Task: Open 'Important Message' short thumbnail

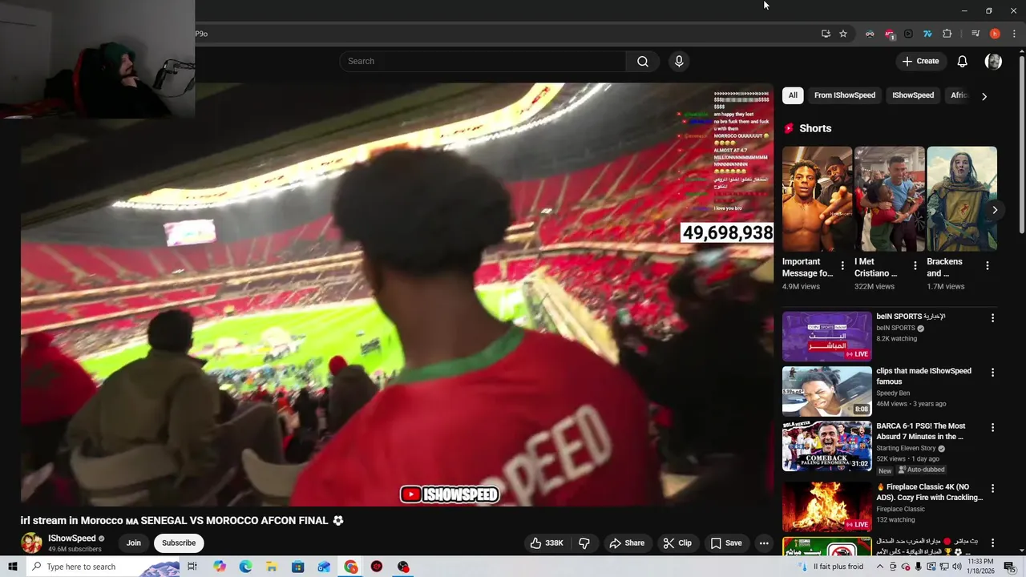Action: pyautogui.click(x=817, y=199)
